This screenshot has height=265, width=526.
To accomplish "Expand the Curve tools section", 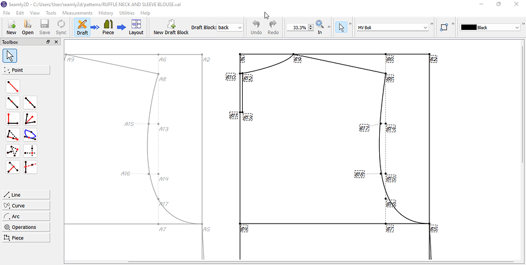I will pyautogui.click(x=26, y=206).
